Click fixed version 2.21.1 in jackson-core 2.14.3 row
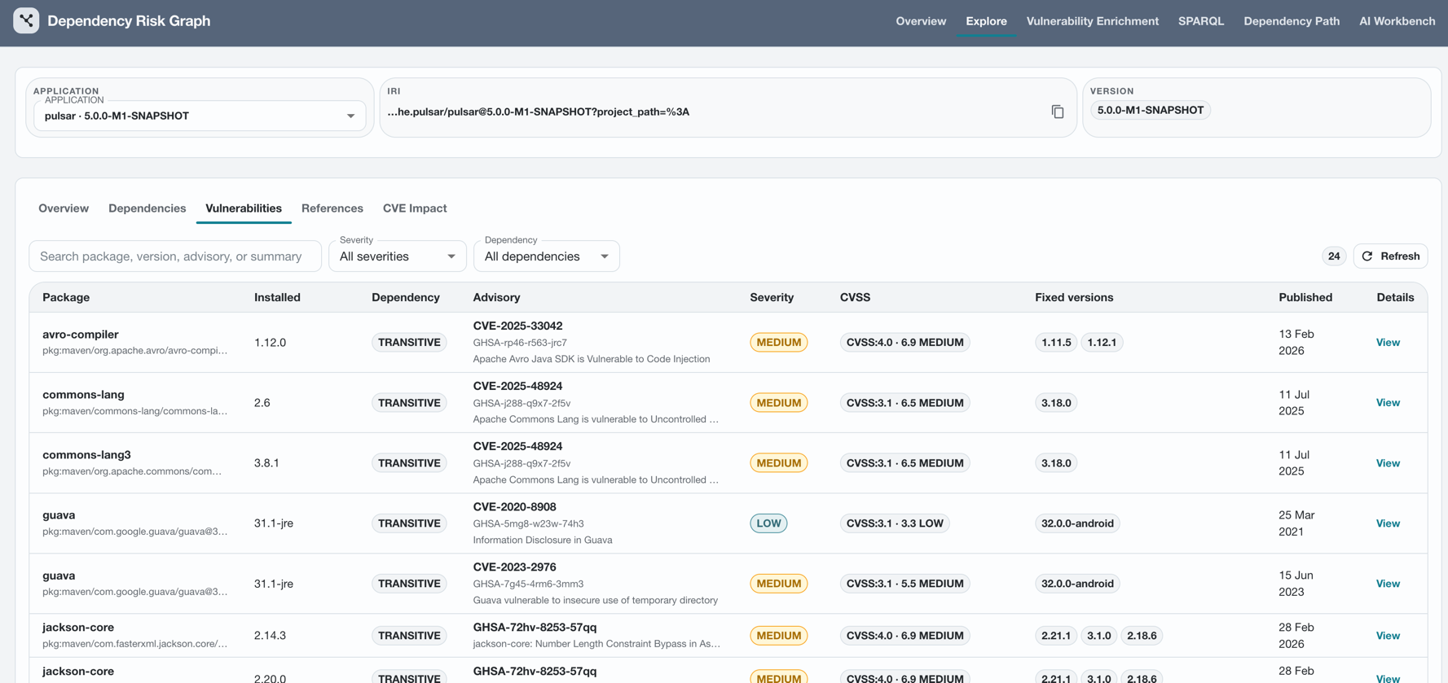The image size is (1448, 683). [1056, 636]
